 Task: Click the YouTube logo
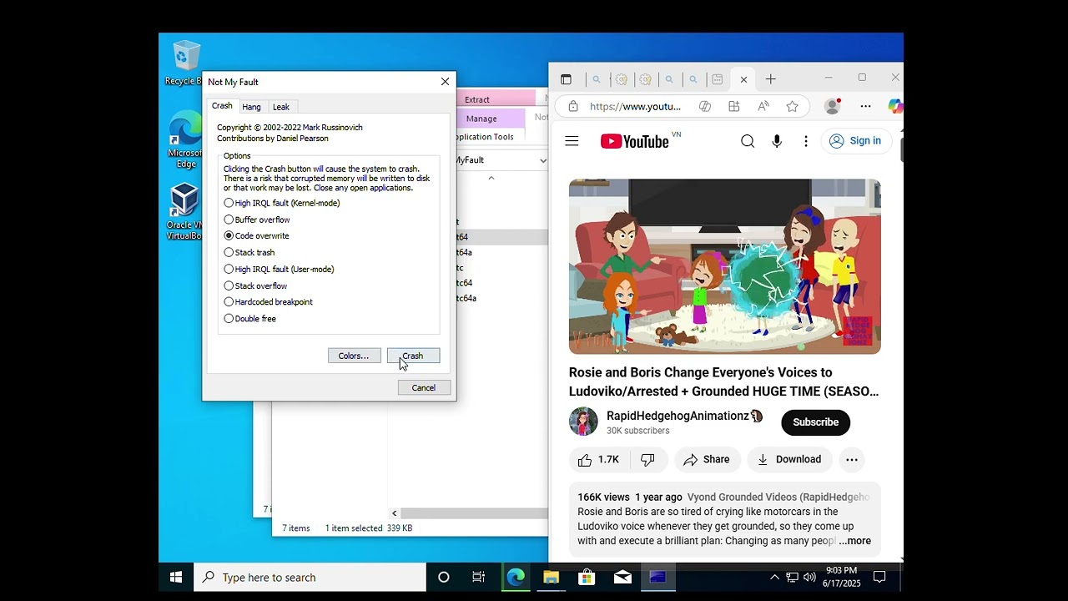click(635, 141)
